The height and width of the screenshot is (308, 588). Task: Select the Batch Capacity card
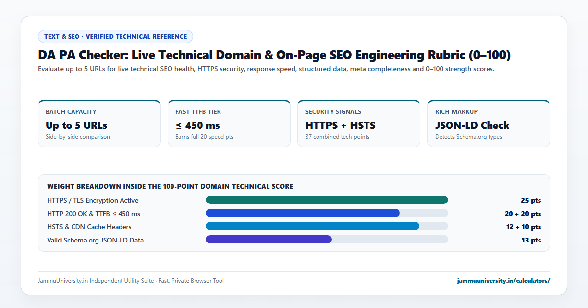coord(99,123)
